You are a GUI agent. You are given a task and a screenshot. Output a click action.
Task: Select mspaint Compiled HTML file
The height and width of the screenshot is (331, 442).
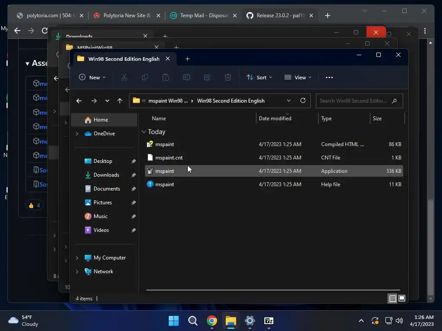pos(274,144)
